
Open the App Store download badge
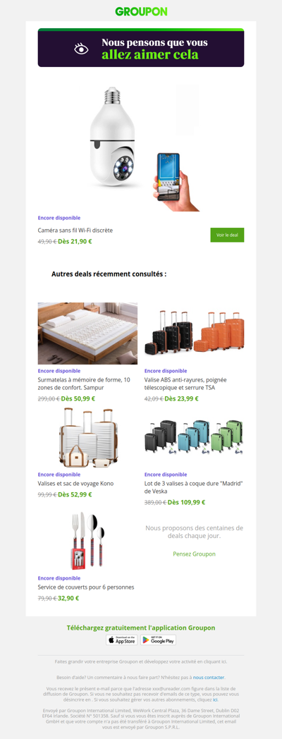click(122, 640)
